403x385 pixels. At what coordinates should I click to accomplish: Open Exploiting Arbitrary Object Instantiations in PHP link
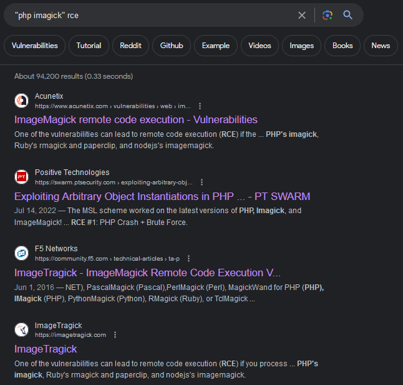(162, 196)
